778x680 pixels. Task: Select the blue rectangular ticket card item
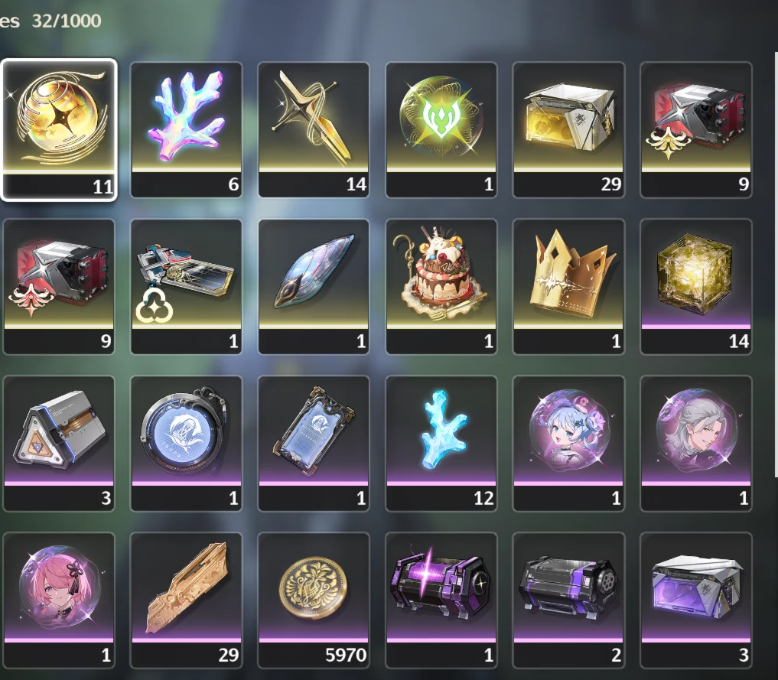click(x=314, y=444)
